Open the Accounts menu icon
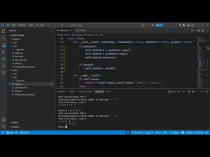The width and height of the screenshot is (210, 157). click(3, 119)
